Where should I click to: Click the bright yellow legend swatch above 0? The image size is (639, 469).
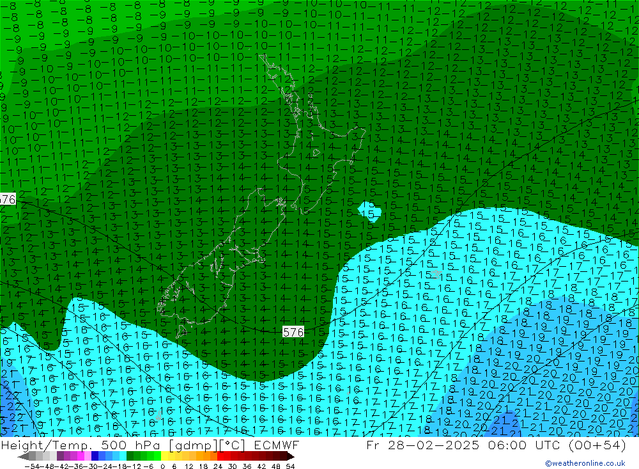pos(165,456)
